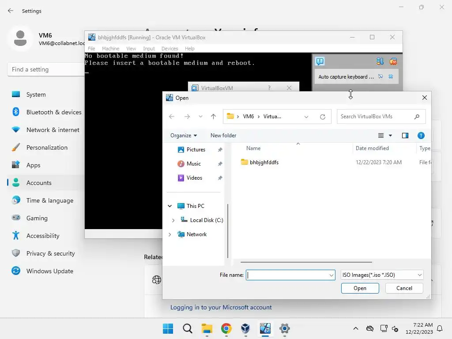The height and width of the screenshot is (339, 452).
Task: Open Time & language settings
Action: pyautogui.click(x=46, y=200)
